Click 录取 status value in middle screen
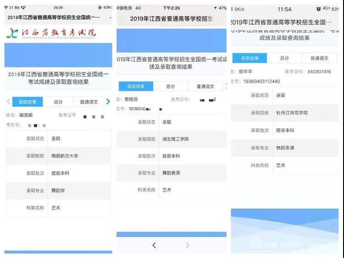The image size is (344, 258). tap(167, 122)
